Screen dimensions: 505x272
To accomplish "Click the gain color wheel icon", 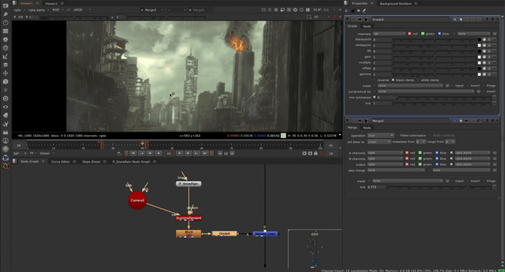I will pyautogui.click(x=484, y=57).
